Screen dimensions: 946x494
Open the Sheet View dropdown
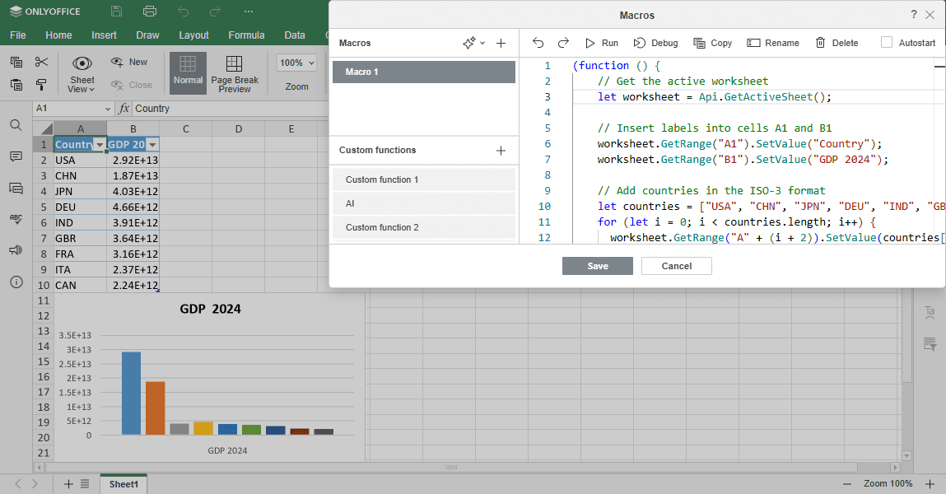(82, 73)
